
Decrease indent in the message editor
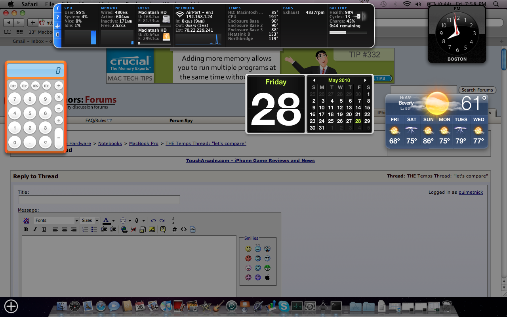(x=104, y=229)
